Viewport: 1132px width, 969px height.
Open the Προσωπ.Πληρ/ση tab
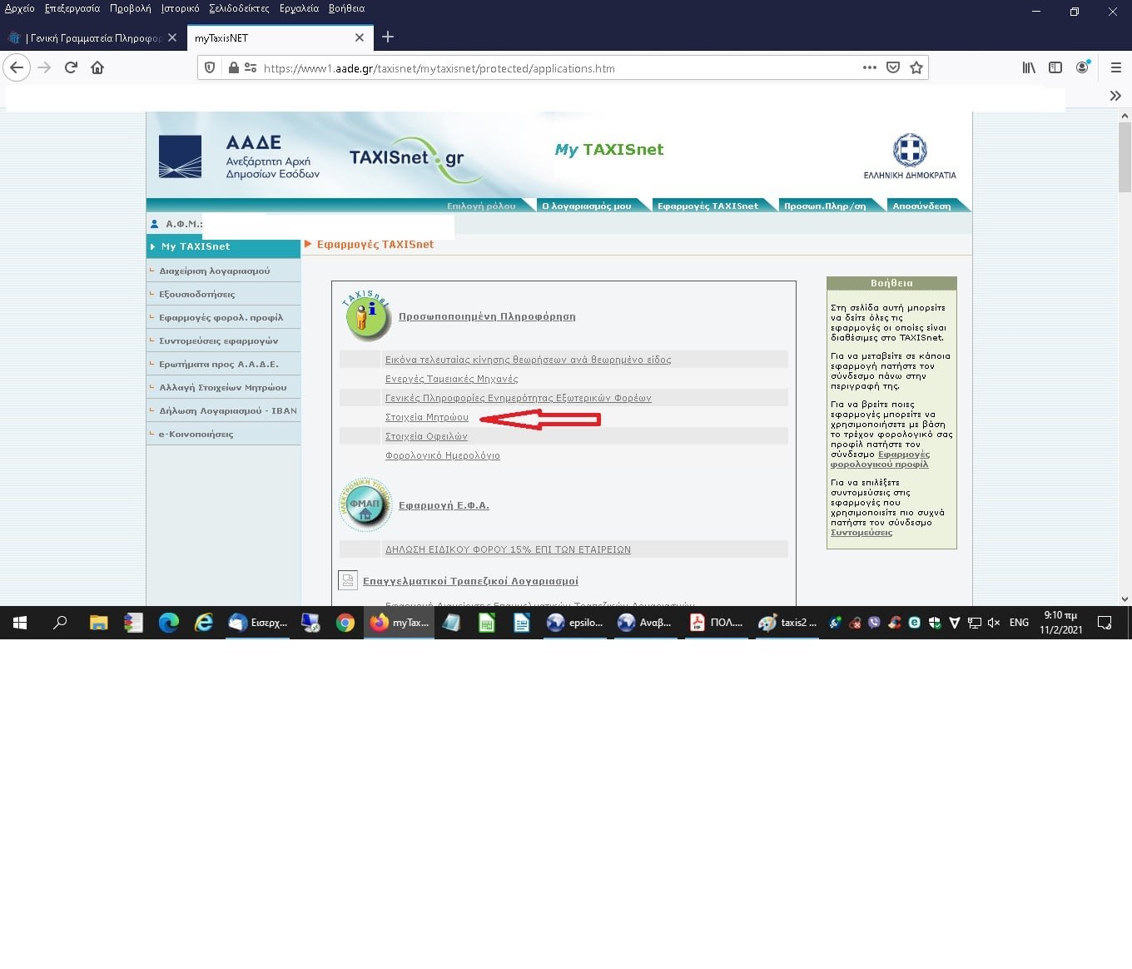825,206
